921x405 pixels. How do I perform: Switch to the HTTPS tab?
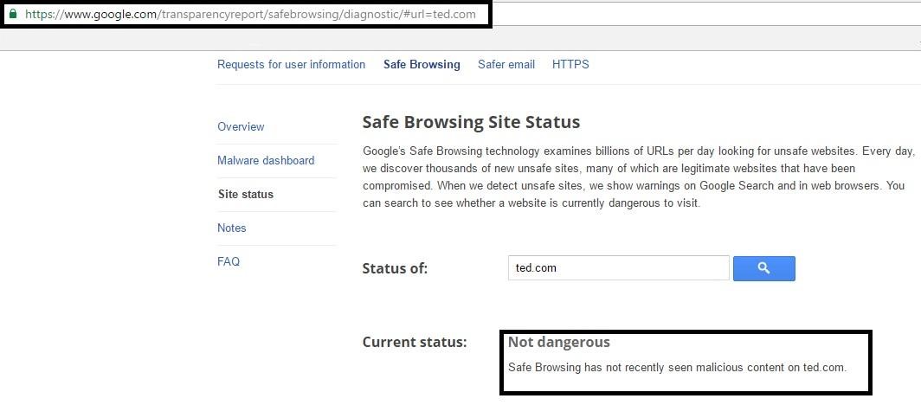[570, 65]
